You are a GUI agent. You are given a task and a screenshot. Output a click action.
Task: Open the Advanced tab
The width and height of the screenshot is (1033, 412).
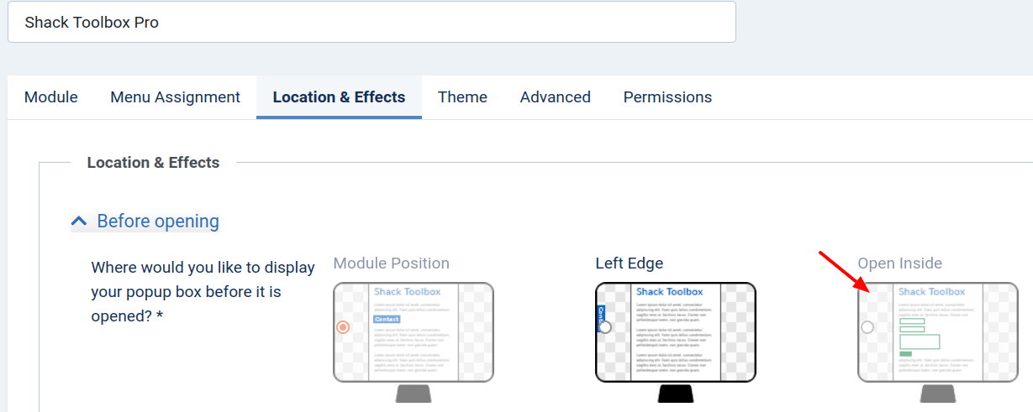pyautogui.click(x=556, y=97)
